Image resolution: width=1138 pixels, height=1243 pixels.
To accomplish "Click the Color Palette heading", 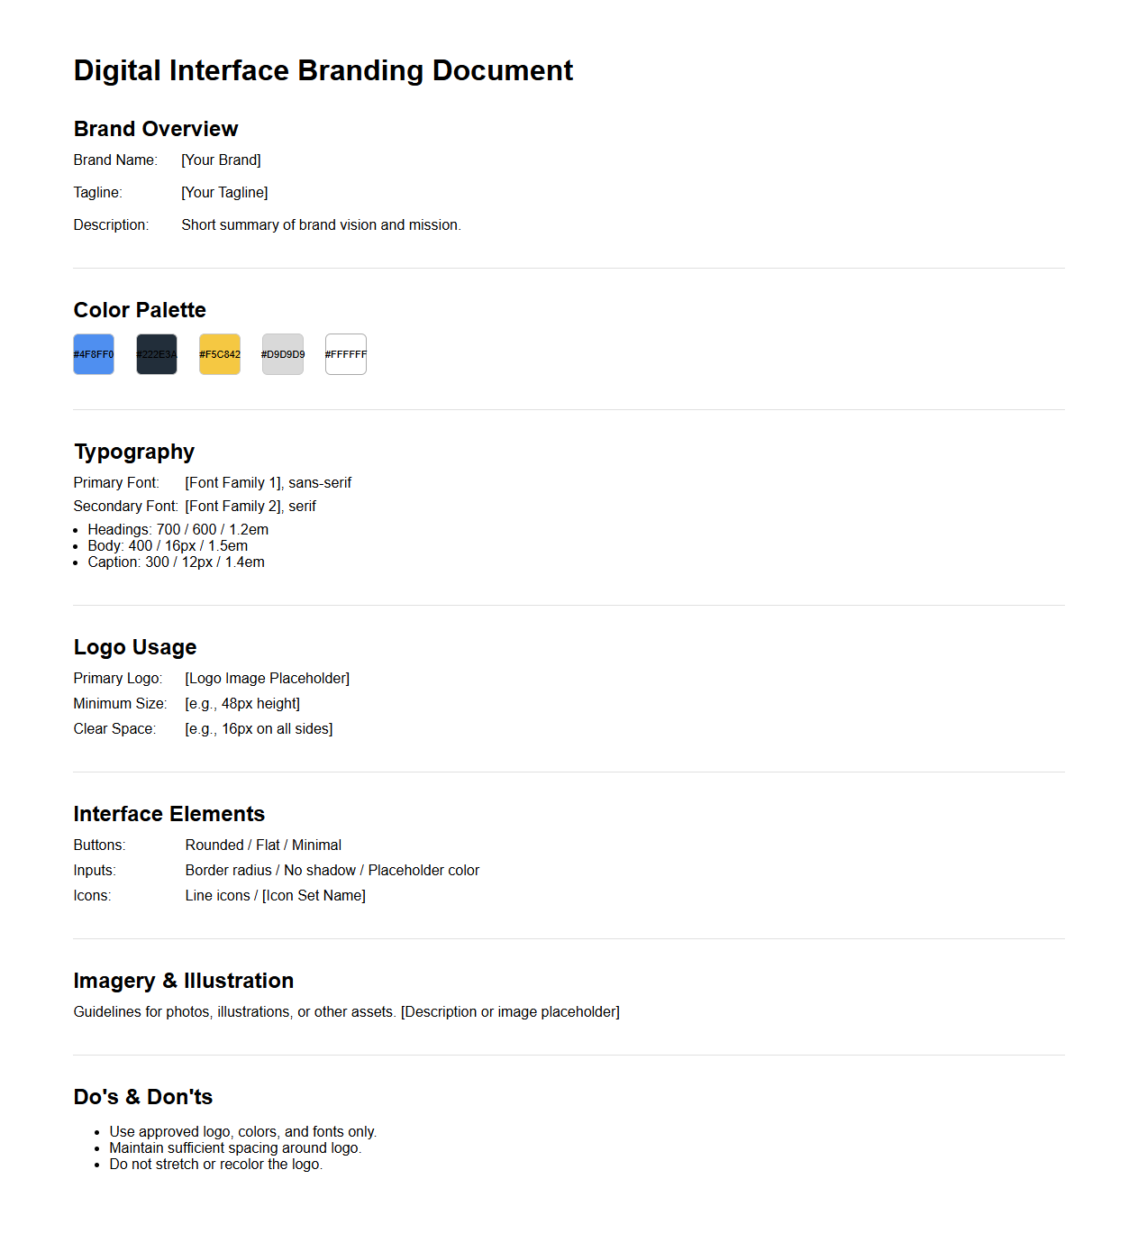I will (140, 310).
